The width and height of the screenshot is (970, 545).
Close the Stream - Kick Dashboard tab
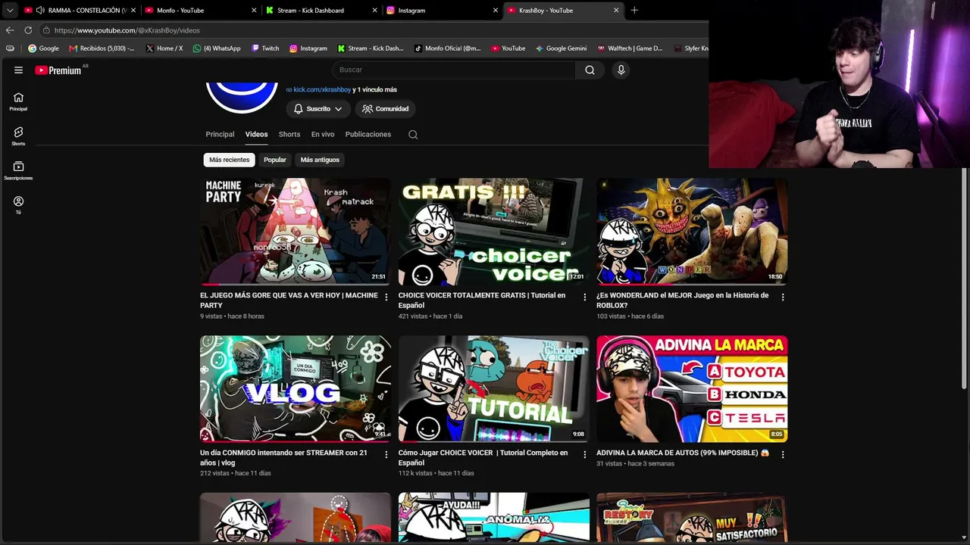click(x=374, y=11)
